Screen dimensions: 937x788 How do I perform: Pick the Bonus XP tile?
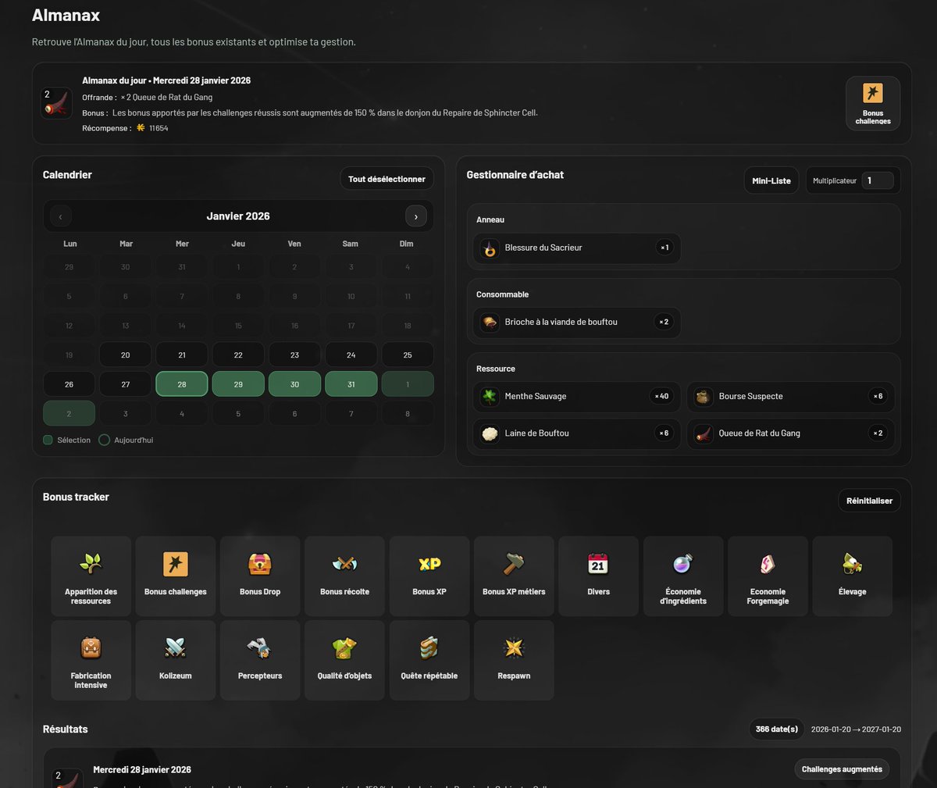click(429, 576)
